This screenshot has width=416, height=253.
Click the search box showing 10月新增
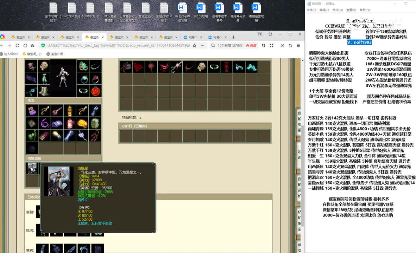[230, 46]
